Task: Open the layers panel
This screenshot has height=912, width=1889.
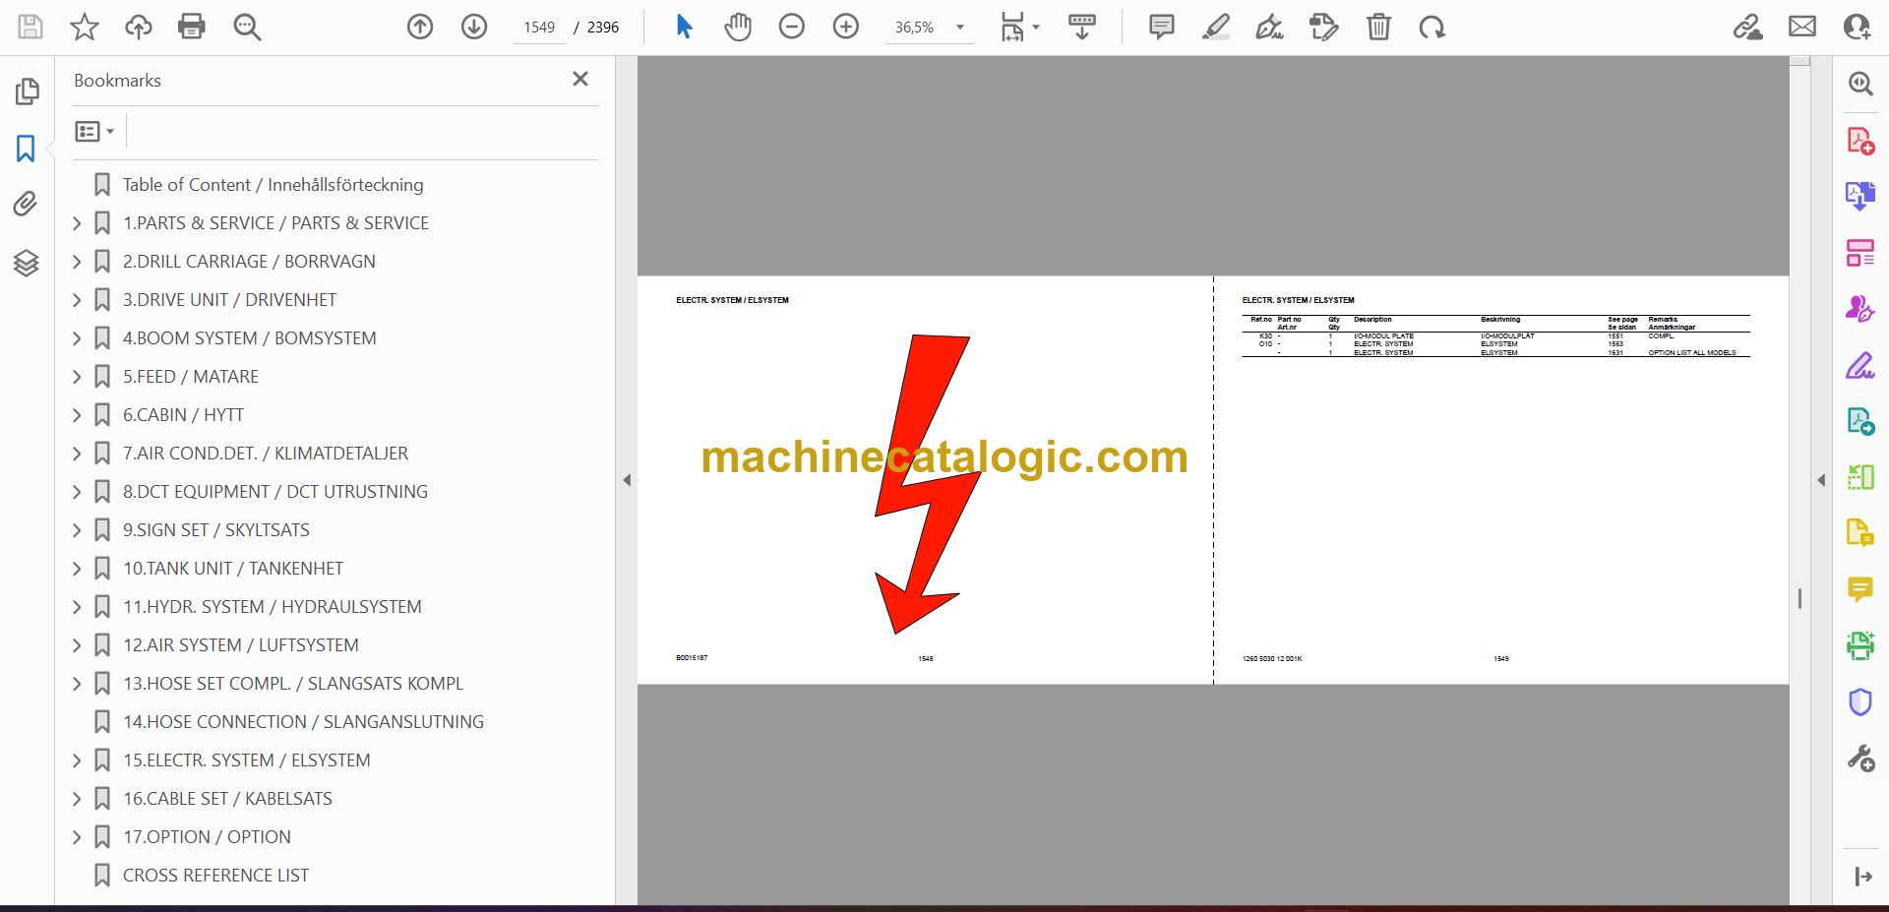Action: click(x=27, y=263)
